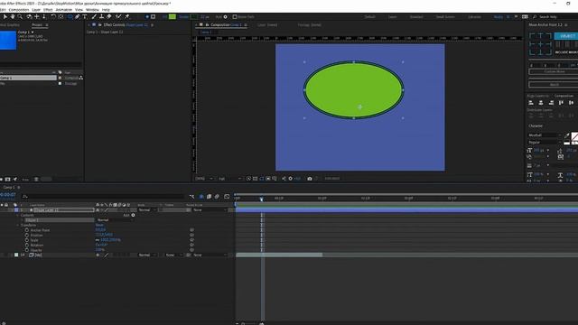Toggle Motion Blur switch in timeline
The width and height of the screenshot is (578, 325).
click(x=217, y=197)
